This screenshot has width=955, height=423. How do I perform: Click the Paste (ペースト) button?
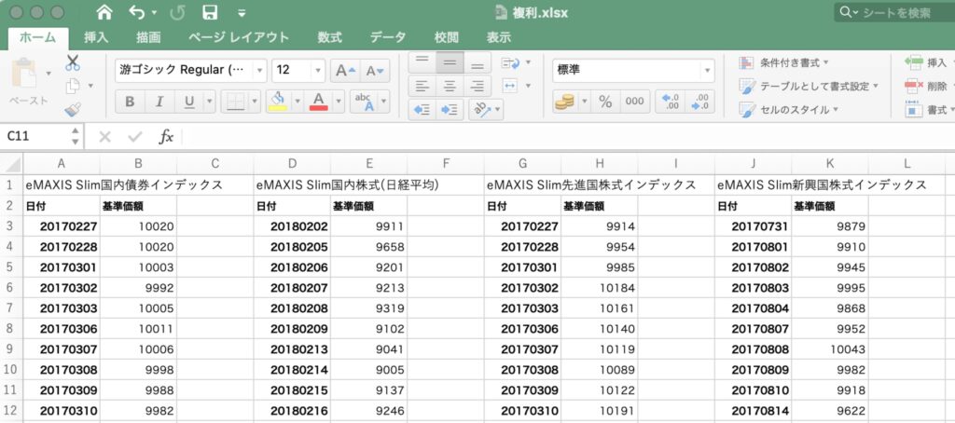[x=28, y=82]
